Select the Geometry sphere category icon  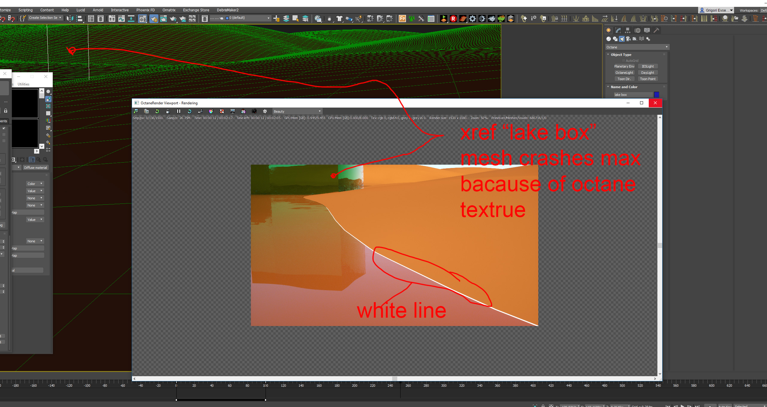609,39
